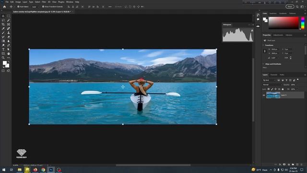The width and height of the screenshot is (307, 173).
Task: Select the Rectangle shape tool
Action: tap(3, 53)
